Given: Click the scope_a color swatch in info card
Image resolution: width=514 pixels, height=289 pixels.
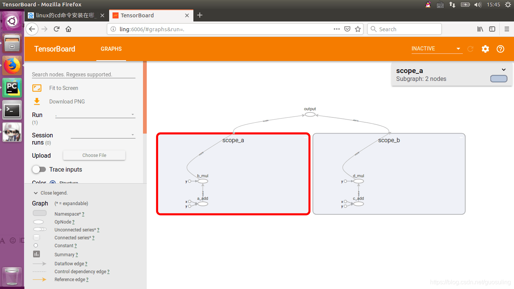Looking at the screenshot, I should tap(499, 79).
